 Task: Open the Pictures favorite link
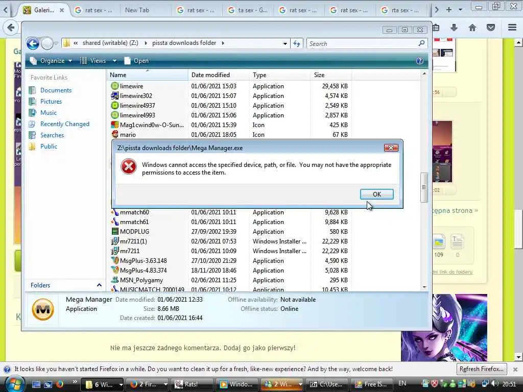coord(51,102)
